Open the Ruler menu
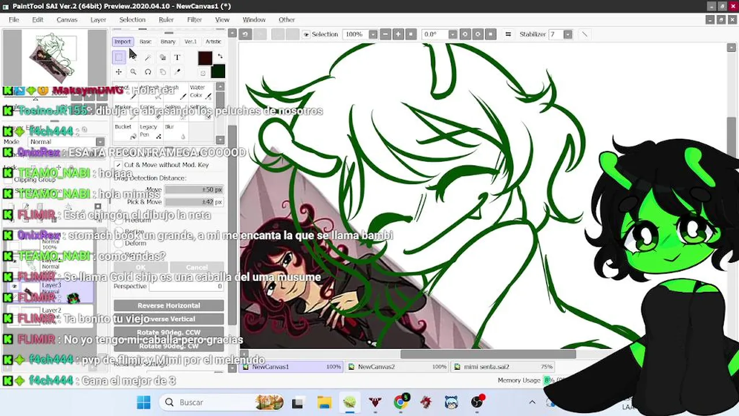The image size is (739, 416). (166, 20)
